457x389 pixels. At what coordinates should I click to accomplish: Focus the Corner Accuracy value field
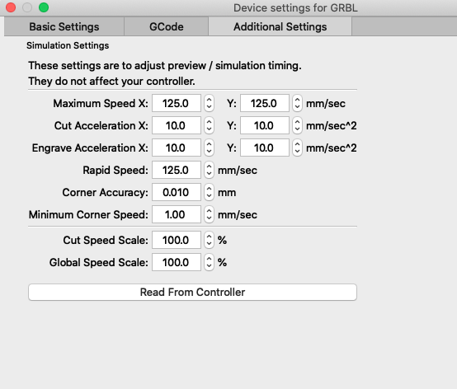(177, 192)
